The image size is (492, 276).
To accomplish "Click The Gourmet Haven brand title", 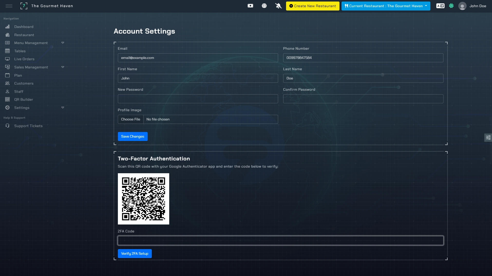I will (52, 6).
